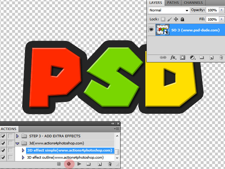The width and height of the screenshot is (225, 169).
Task: Lock transparent pixels icon
Action: (x=163, y=19)
